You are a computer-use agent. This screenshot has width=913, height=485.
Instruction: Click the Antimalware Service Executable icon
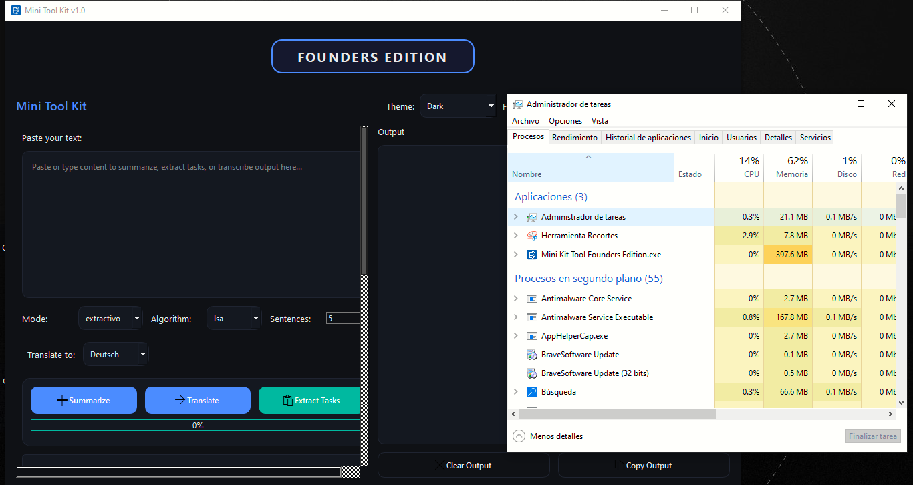click(532, 317)
